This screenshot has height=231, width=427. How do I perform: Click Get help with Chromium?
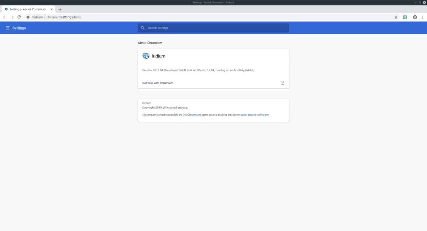coord(158,83)
